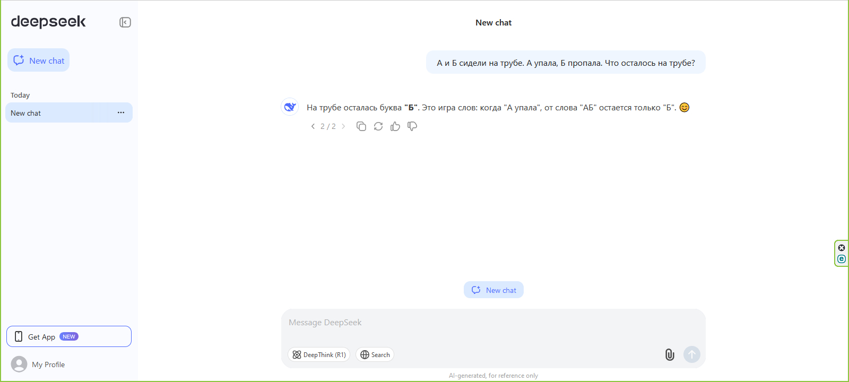This screenshot has width=849, height=382.
Task: Go to the previous response version
Action: pyautogui.click(x=313, y=126)
